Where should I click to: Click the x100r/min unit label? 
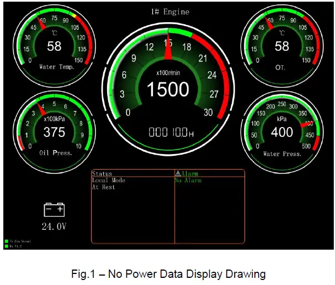coord(168,73)
